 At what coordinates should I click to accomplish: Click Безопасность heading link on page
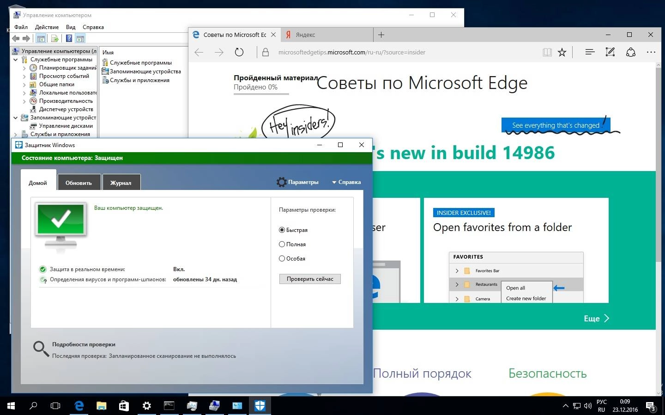pos(547,373)
